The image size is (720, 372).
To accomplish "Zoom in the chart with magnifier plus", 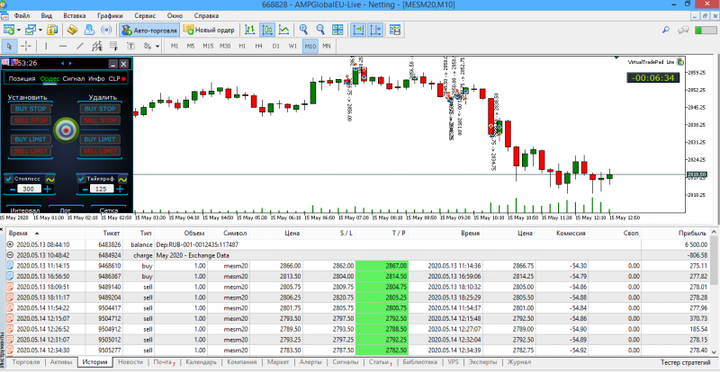I will coord(303,30).
